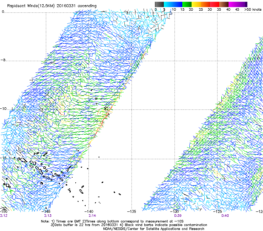Click the purple '0:40' time label
The height and width of the screenshot is (231, 263).
point(225,216)
